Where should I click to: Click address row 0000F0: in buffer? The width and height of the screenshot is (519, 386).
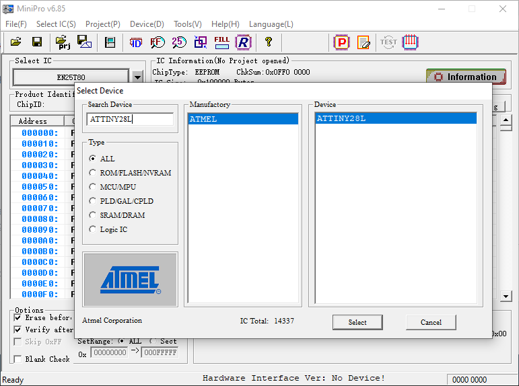[40, 294]
